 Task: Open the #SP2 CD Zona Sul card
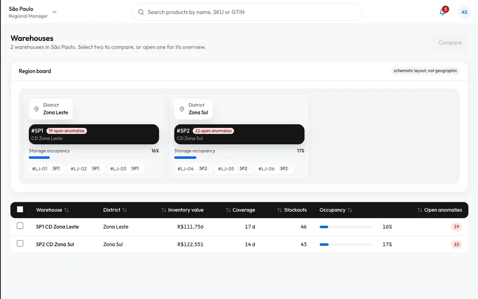pos(239,134)
